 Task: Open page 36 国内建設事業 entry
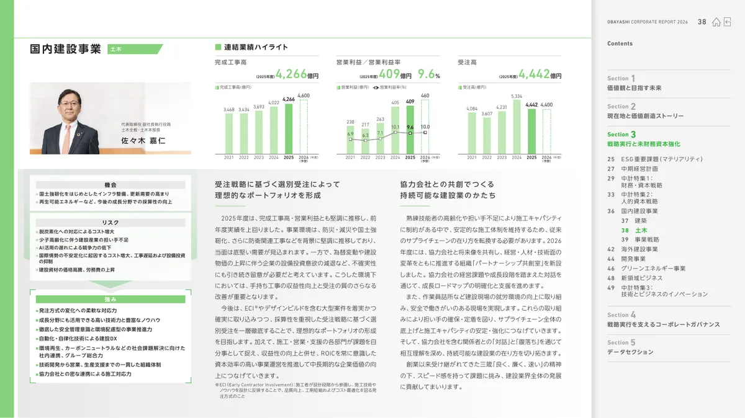pos(633,211)
